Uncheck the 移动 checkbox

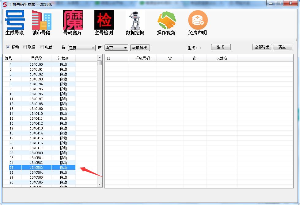[x=8, y=47]
